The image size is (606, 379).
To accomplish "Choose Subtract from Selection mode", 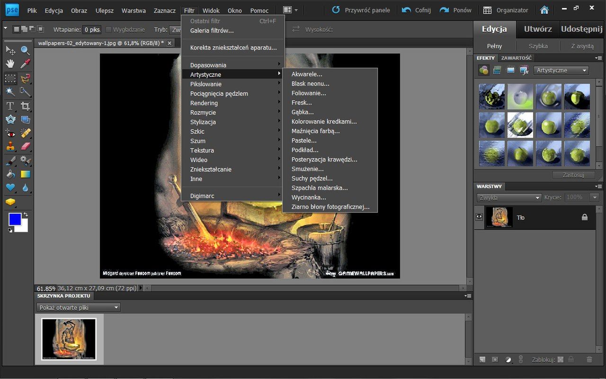I will [33, 29].
